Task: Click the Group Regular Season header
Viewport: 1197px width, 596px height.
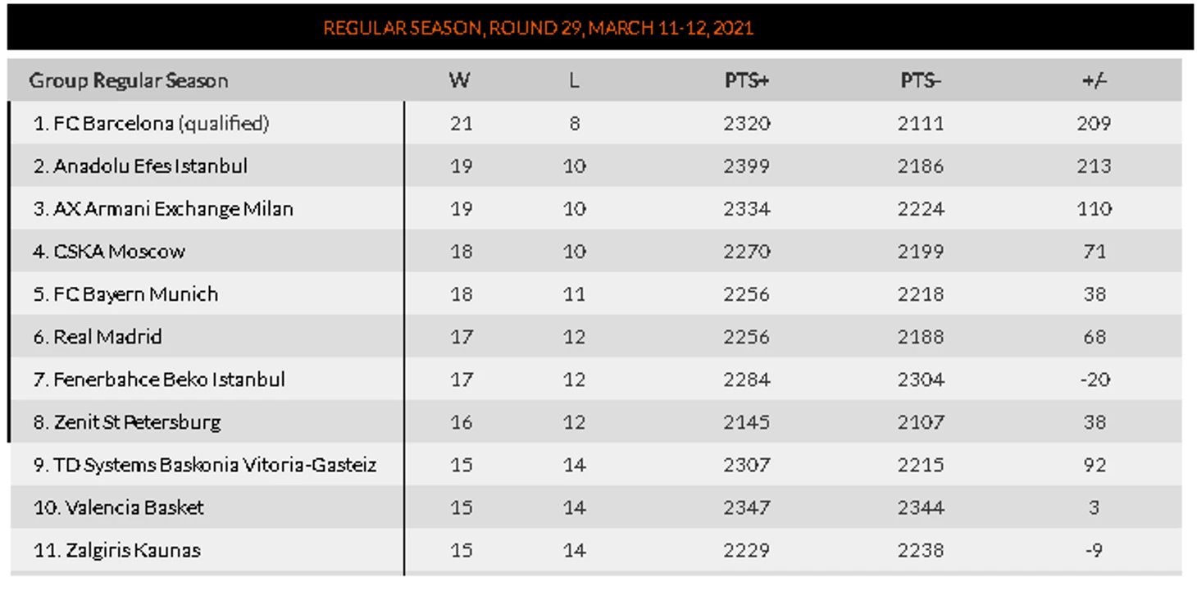Action: tap(129, 80)
